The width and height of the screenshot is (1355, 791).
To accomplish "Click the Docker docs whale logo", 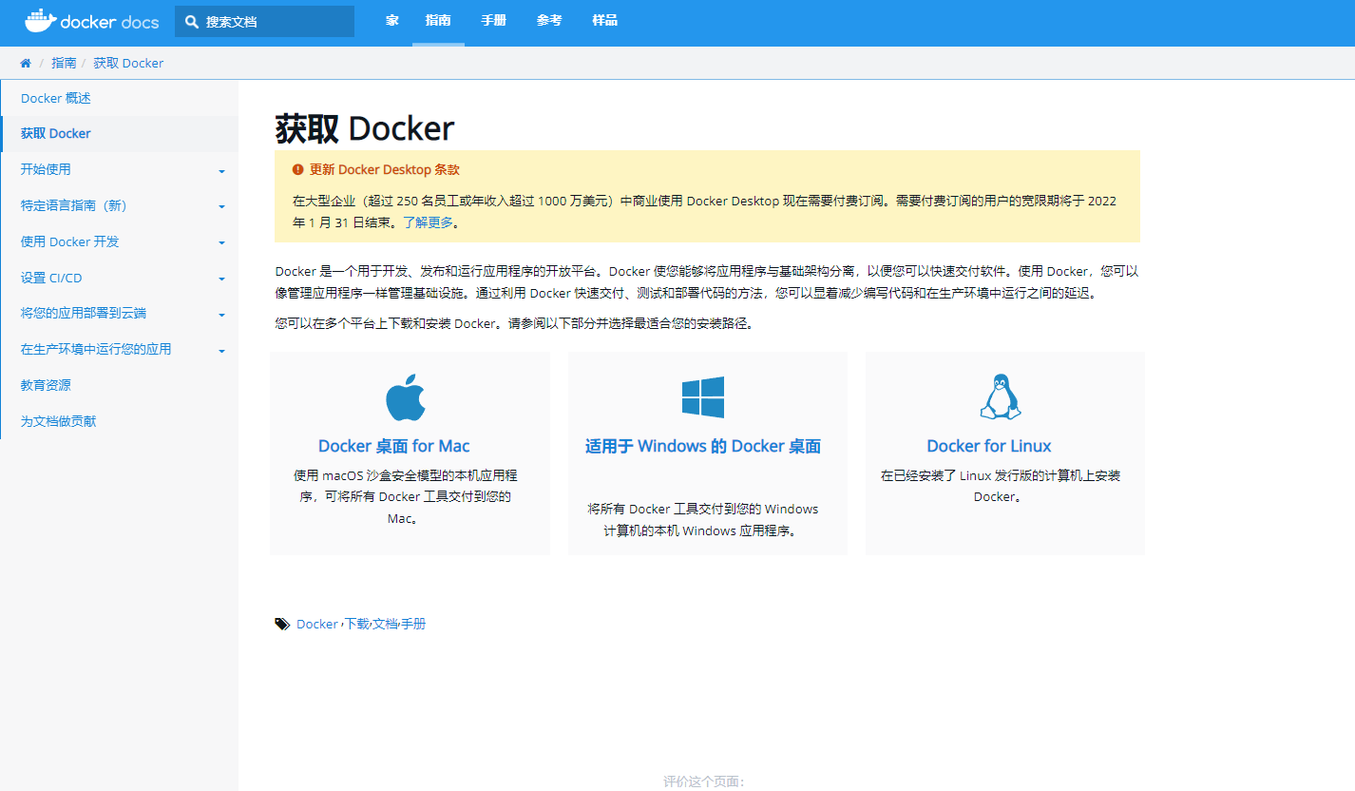I will [92, 21].
